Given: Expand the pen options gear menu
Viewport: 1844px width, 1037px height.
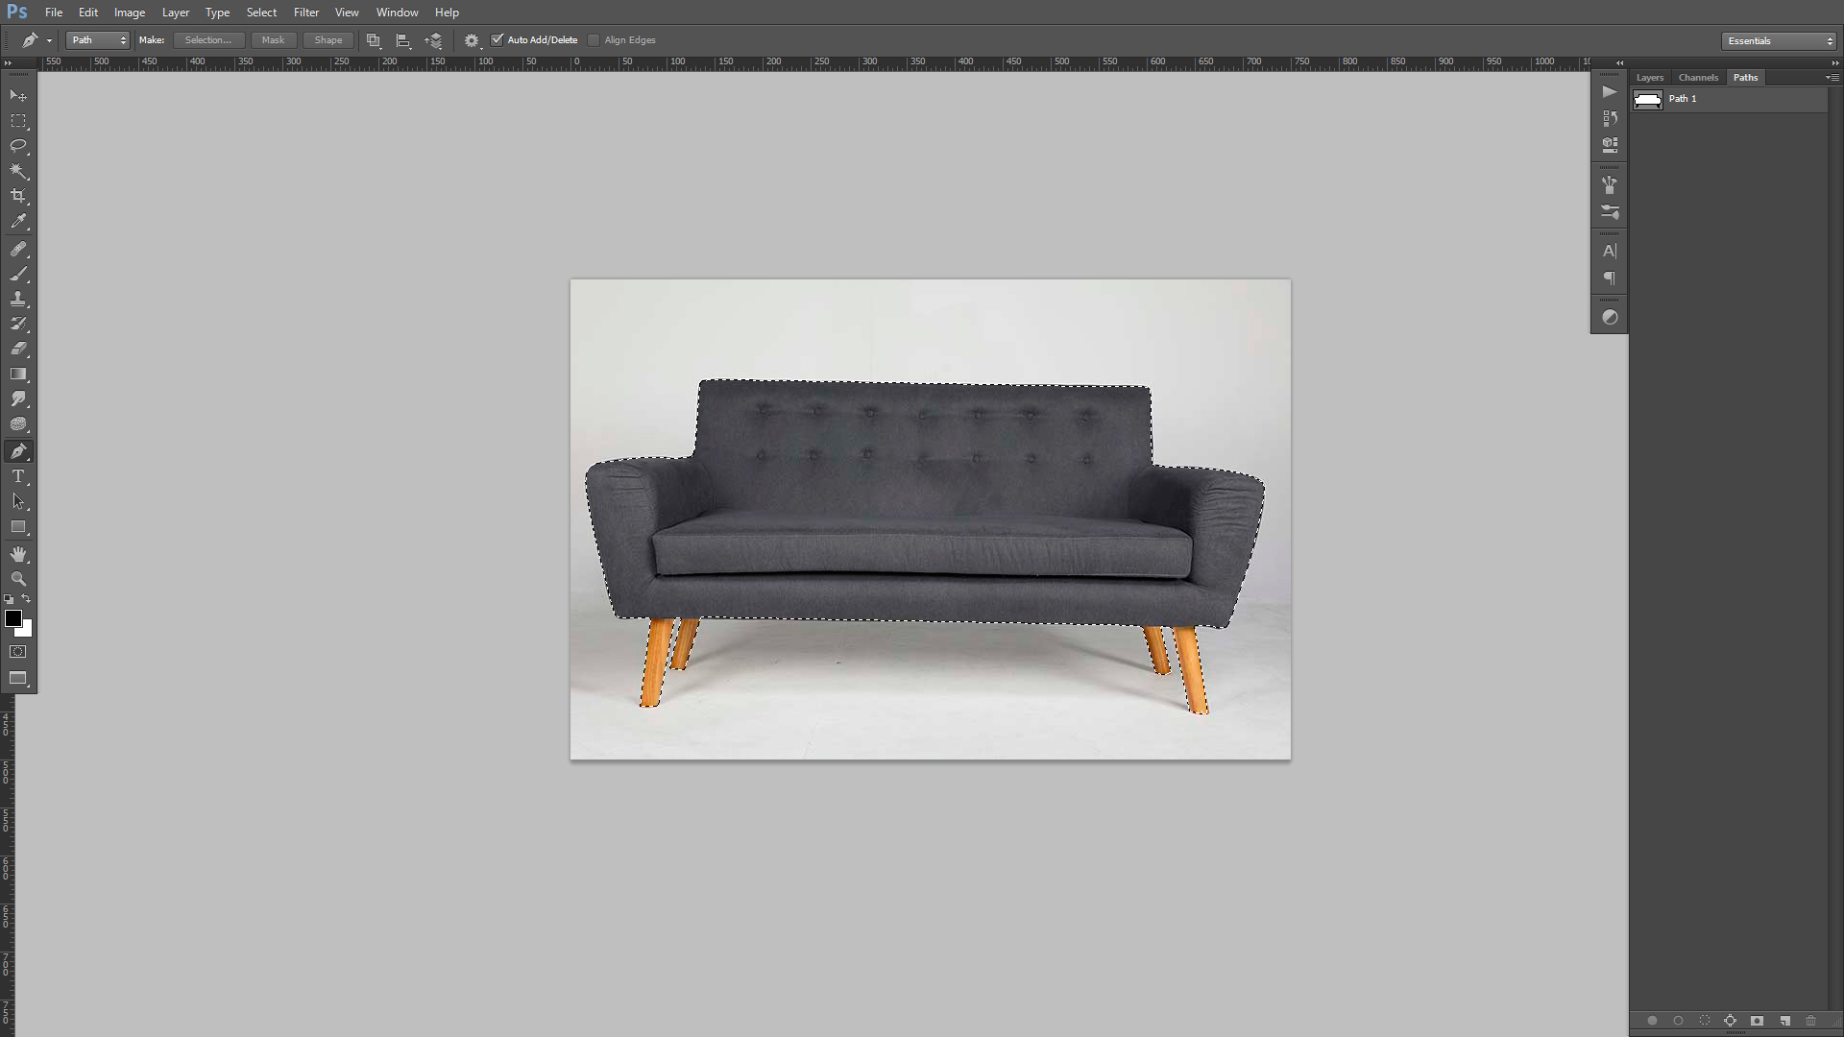Looking at the screenshot, I should 472,40.
